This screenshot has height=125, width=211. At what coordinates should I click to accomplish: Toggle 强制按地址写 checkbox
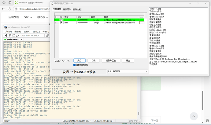tap(74, 65)
